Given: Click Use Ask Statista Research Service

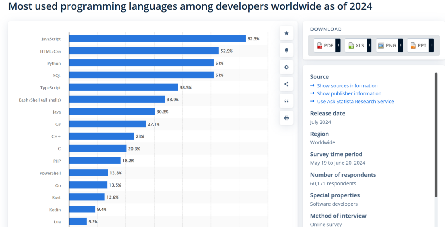Looking at the screenshot, I should pyautogui.click(x=355, y=102).
